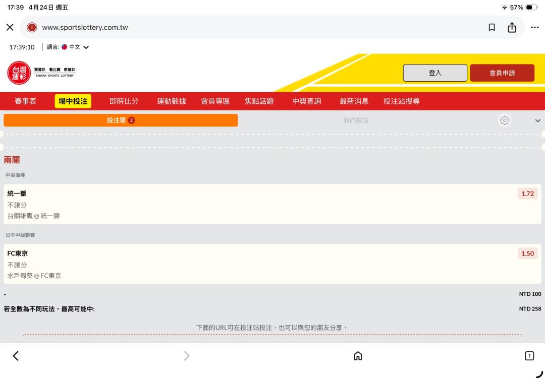The image size is (545, 380).
Task: Open the 賽事表 menu
Action: click(x=25, y=101)
